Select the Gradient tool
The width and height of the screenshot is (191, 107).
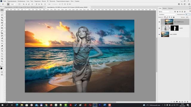point(2,41)
